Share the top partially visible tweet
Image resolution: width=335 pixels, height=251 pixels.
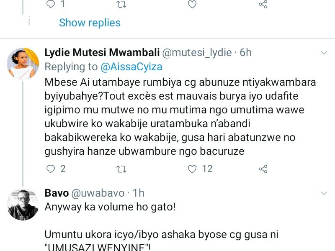pyautogui.click(x=263, y=4)
